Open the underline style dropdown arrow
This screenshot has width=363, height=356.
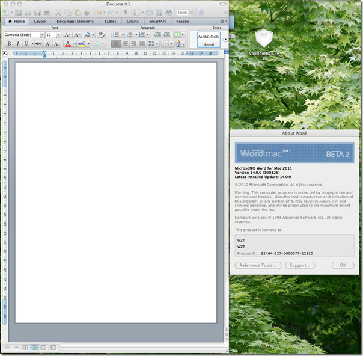tap(32, 43)
